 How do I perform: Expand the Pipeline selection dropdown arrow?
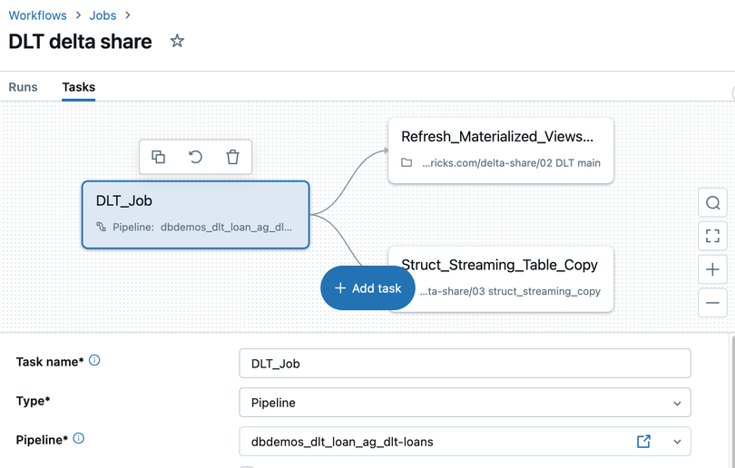tap(677, 442)
